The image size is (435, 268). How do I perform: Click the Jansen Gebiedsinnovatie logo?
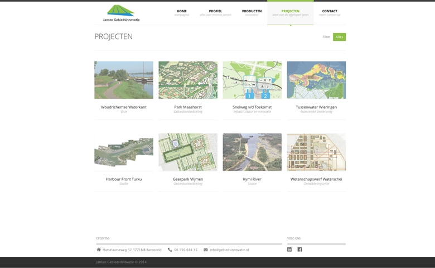[x=121, y=13]
